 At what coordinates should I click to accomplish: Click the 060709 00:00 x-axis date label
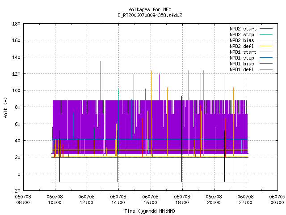pyautogui.click(x=277, y=200)
